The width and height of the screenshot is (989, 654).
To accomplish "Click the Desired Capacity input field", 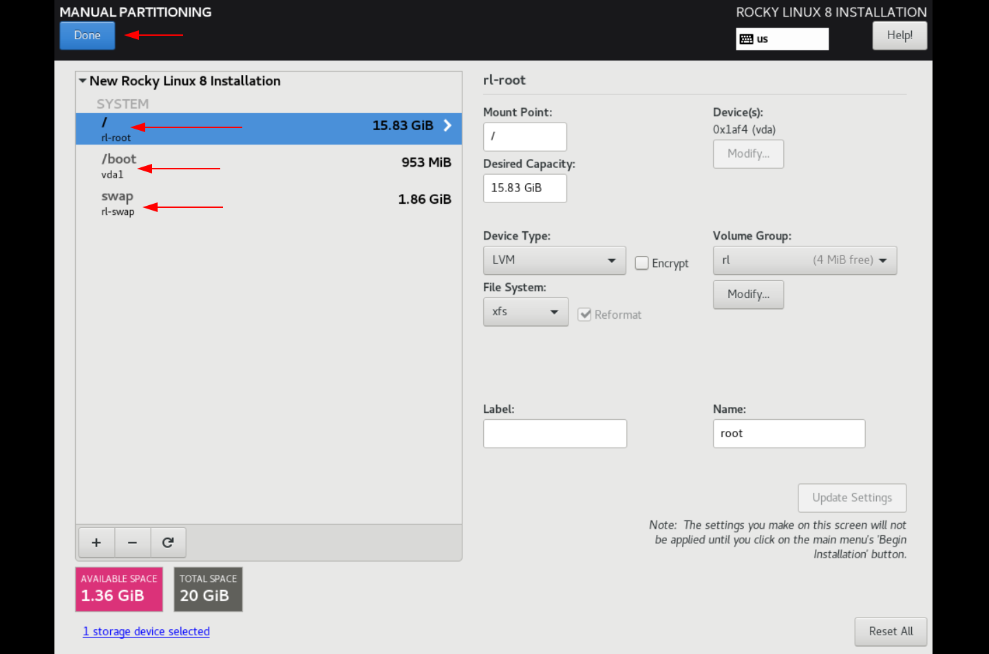I will point(524,188).
